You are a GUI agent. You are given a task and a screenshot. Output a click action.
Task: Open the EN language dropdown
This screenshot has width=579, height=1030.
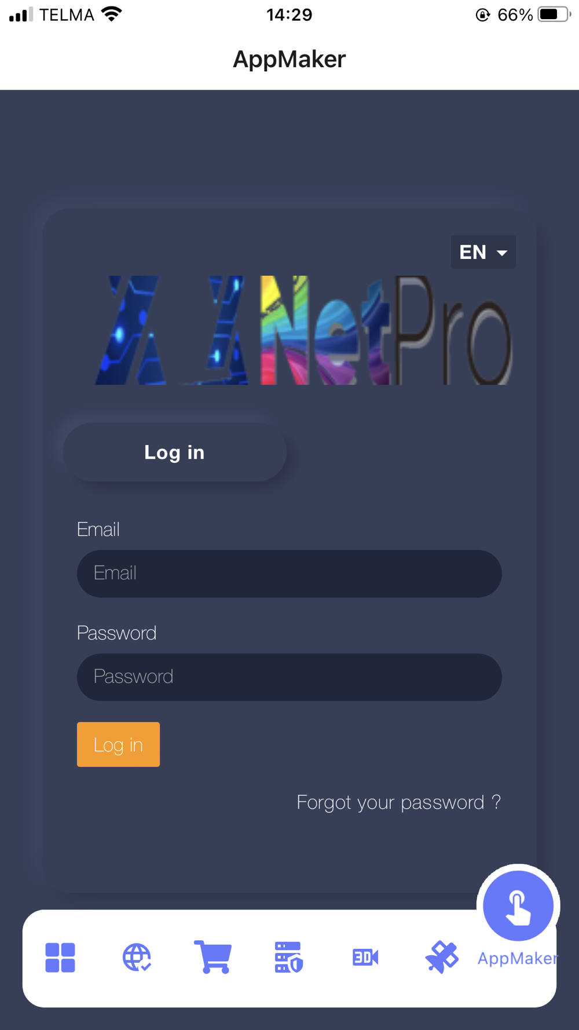[483, 252]
